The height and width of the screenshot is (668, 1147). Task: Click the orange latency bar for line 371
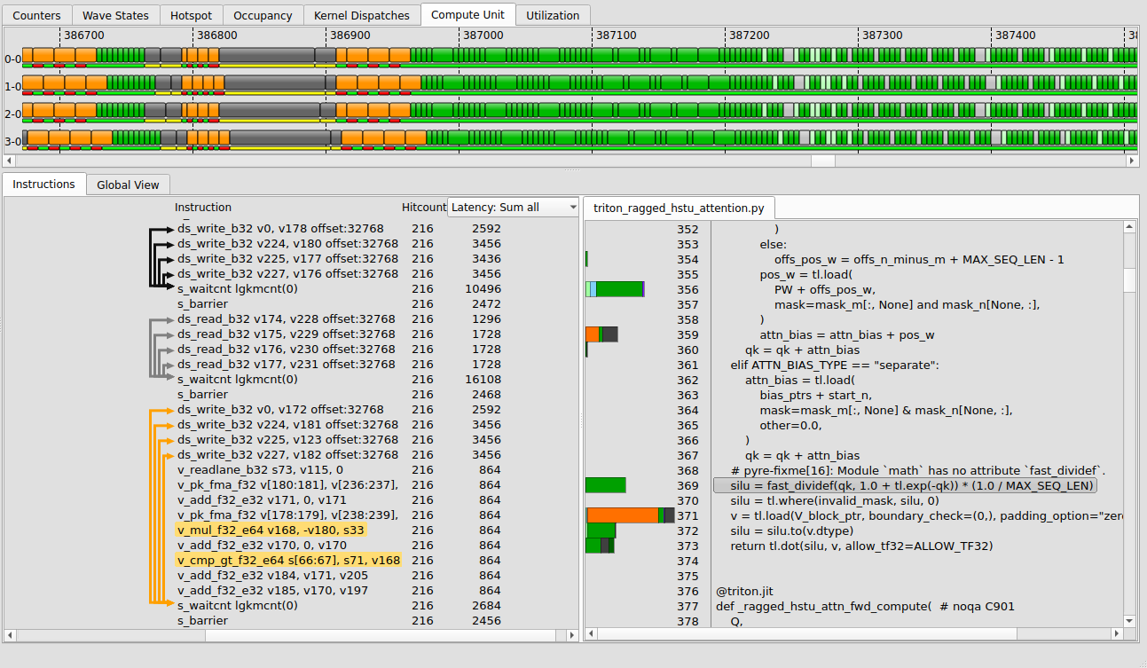click(x=622, y=515)
